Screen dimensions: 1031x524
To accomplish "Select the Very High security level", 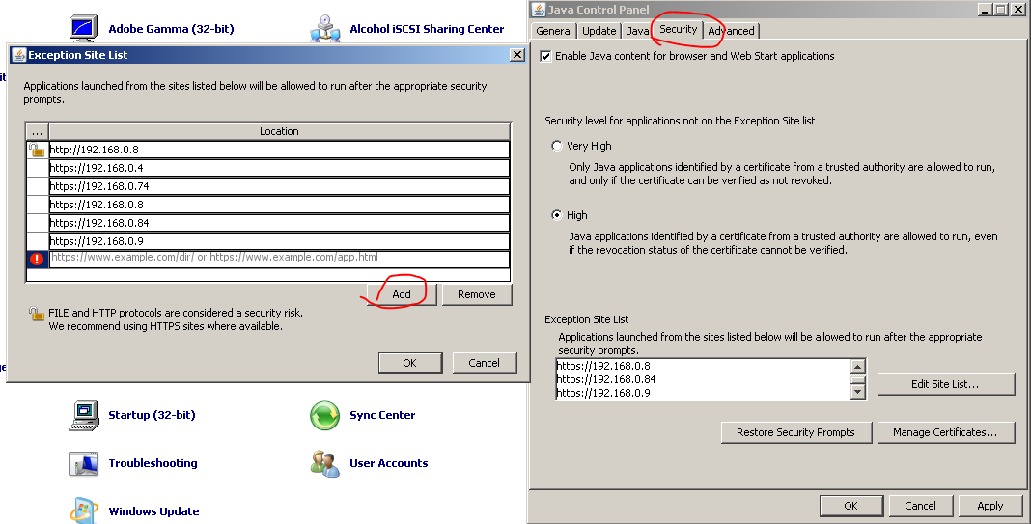I will pos(556,146).
